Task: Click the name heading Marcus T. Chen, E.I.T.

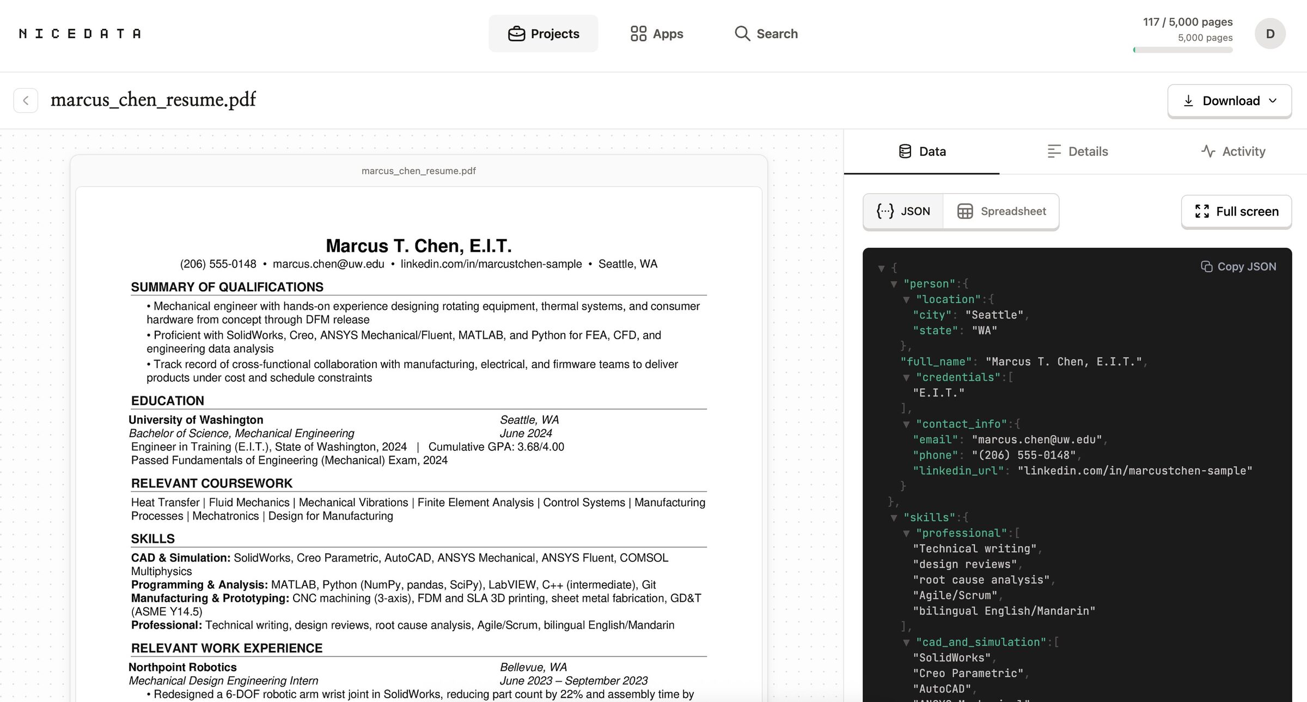Action: click(x=418, y=246)
